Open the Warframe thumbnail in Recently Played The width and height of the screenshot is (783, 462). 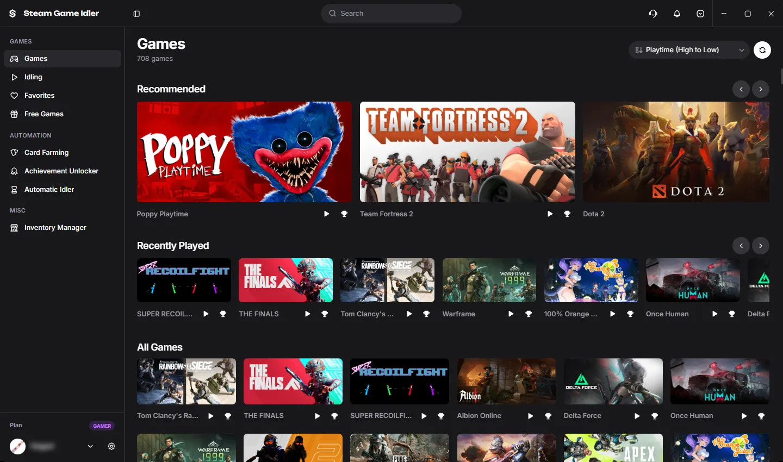489,280
